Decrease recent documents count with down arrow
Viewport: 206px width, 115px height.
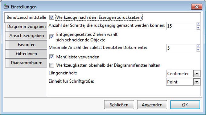click(x=198, y=50)
